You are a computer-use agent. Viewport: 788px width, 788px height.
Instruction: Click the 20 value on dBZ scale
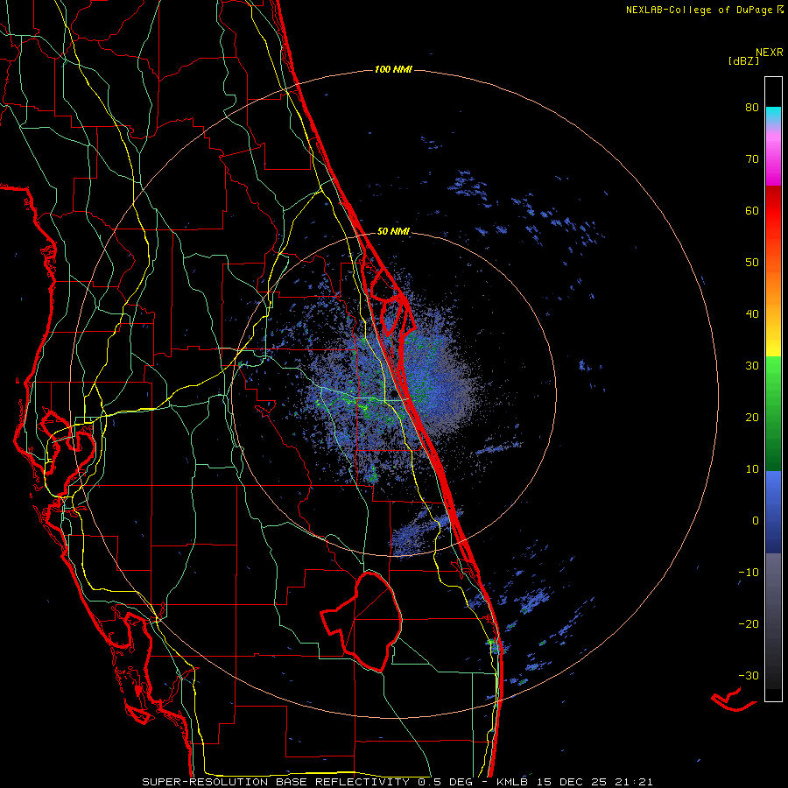[x=752, y=419]
